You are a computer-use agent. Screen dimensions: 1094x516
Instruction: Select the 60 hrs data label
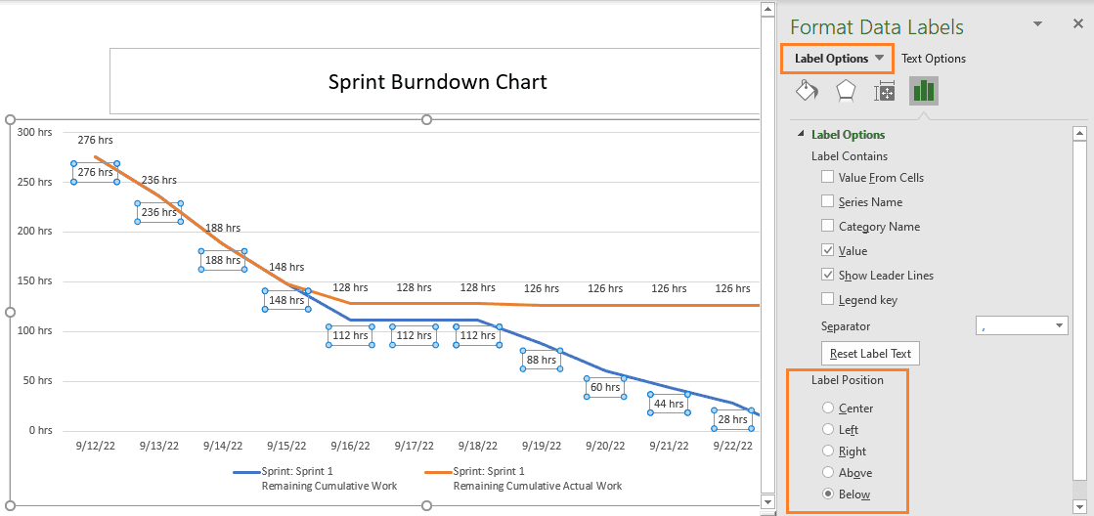click(x=605, y=387)
